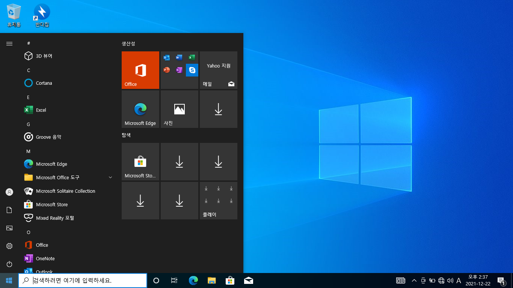
Task: Open network status globe icon
Action: [x=441, y=280]
